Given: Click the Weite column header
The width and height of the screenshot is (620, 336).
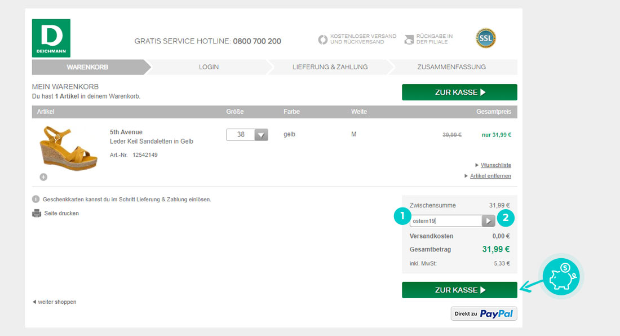Looking at the screenshot, I should (x=358, y=112).
